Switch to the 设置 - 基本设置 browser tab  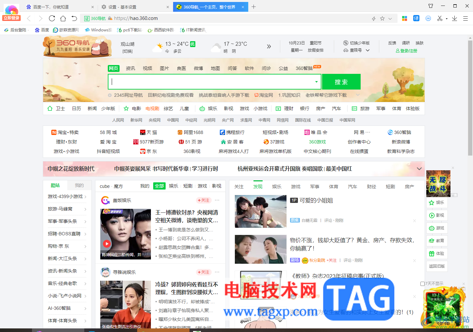135,7
